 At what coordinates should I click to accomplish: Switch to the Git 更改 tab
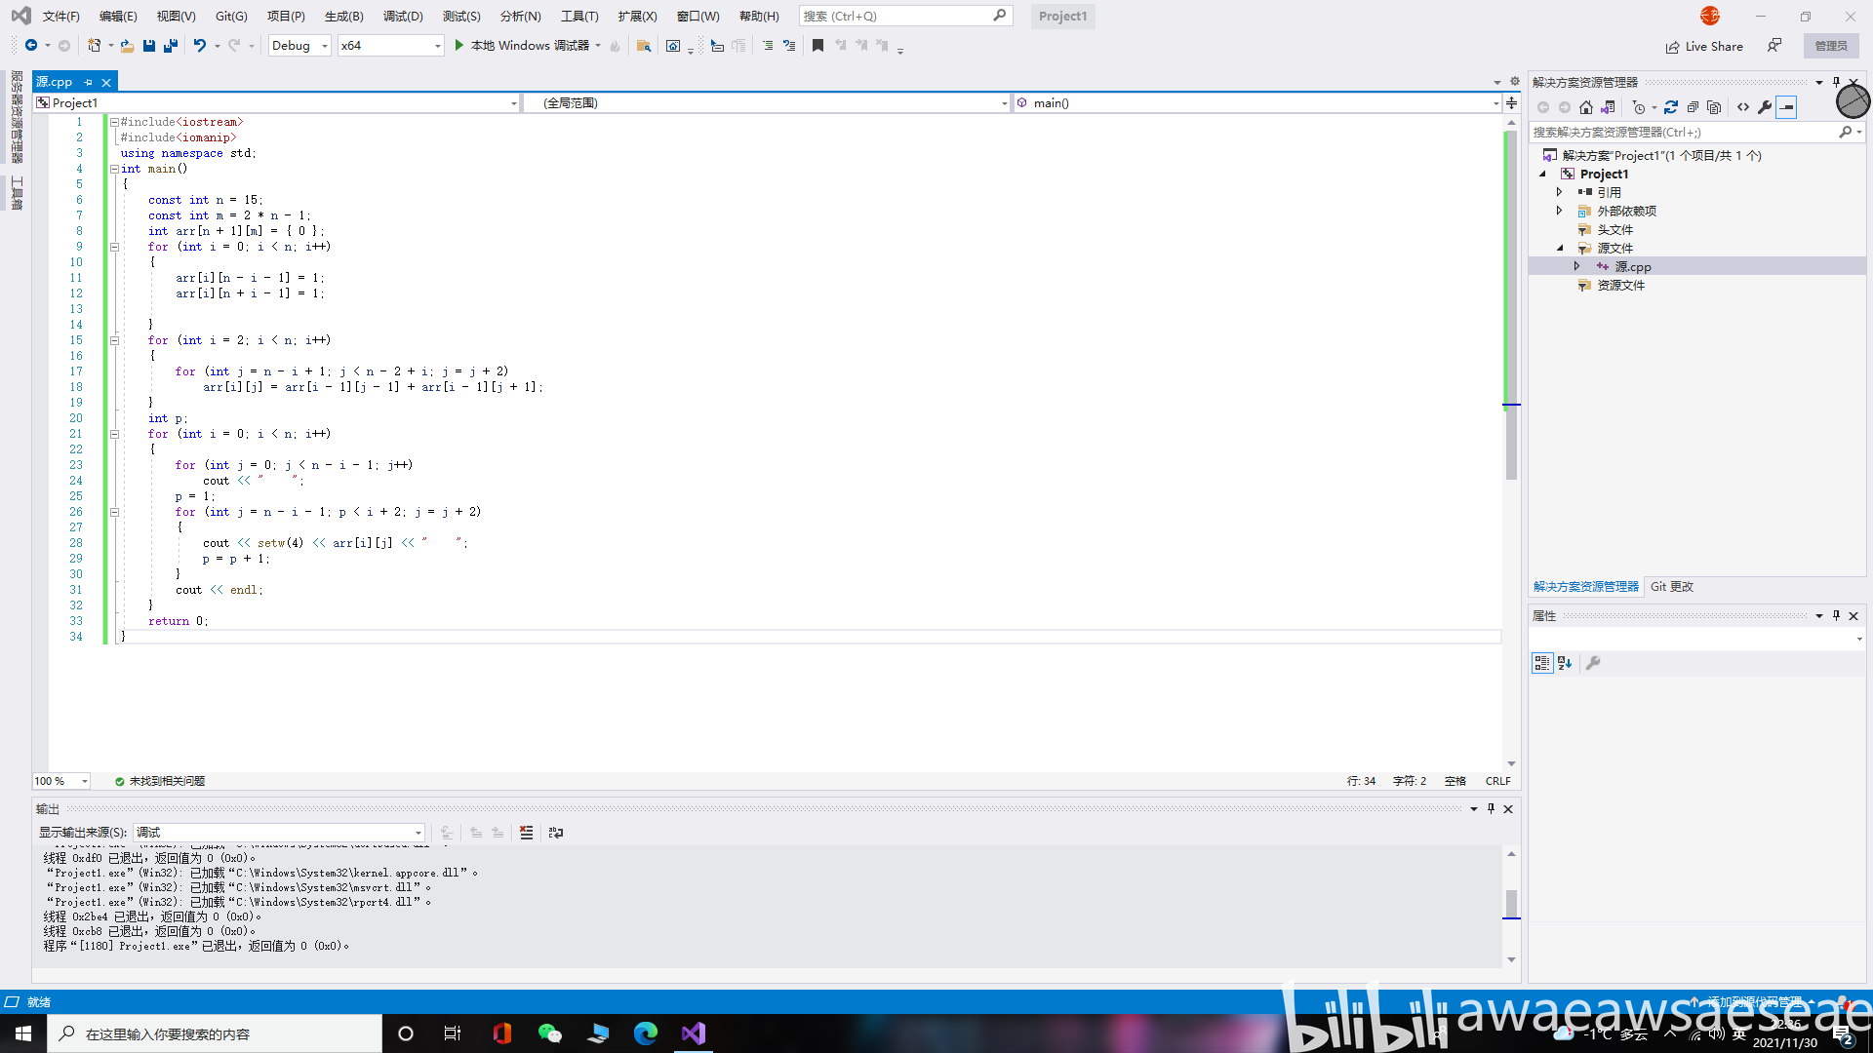click(x=1671, y=586)
